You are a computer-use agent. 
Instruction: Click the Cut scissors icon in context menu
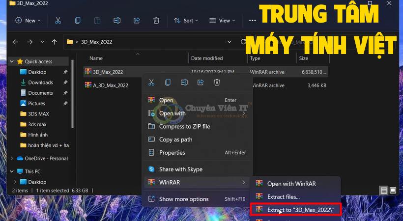click(x=151, y=82)
